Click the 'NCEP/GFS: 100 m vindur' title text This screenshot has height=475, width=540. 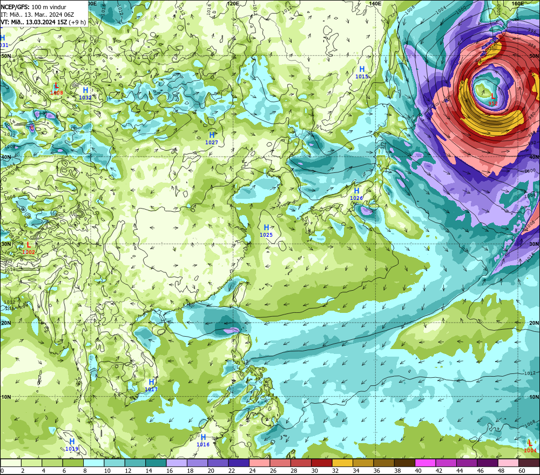pyautogui.click(x=33, y=7)
